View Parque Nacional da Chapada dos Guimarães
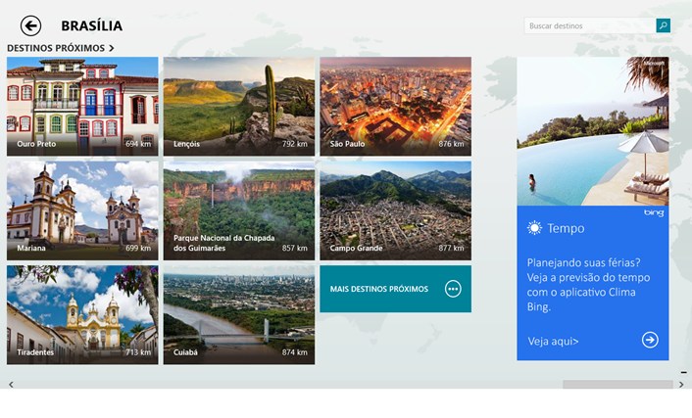Screen dimensions: 692x418 [x=239, y=209]
